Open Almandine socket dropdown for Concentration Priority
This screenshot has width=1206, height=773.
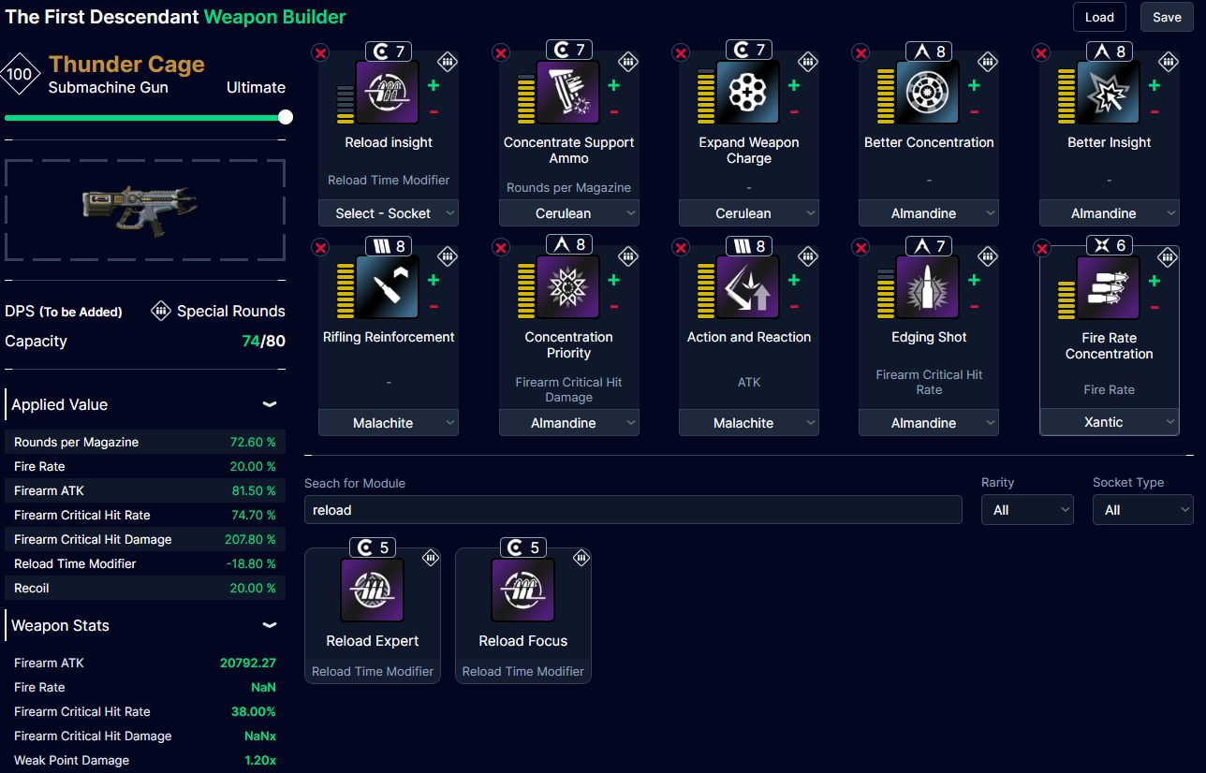[x=569, y=423]
